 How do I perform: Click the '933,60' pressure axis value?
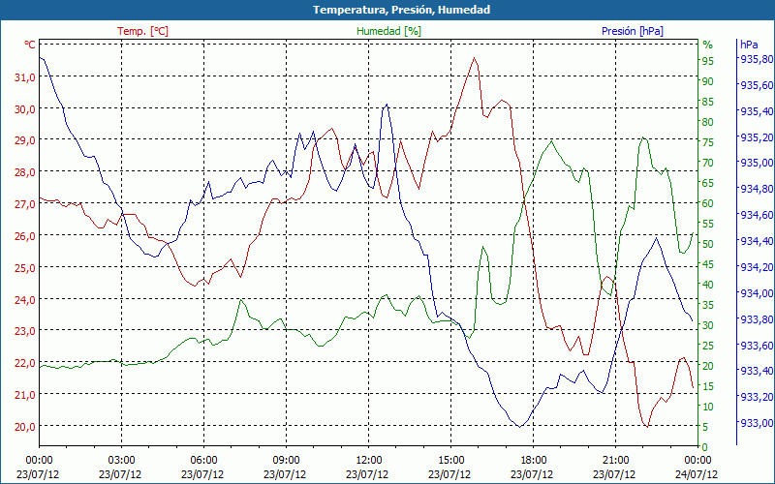756,346
